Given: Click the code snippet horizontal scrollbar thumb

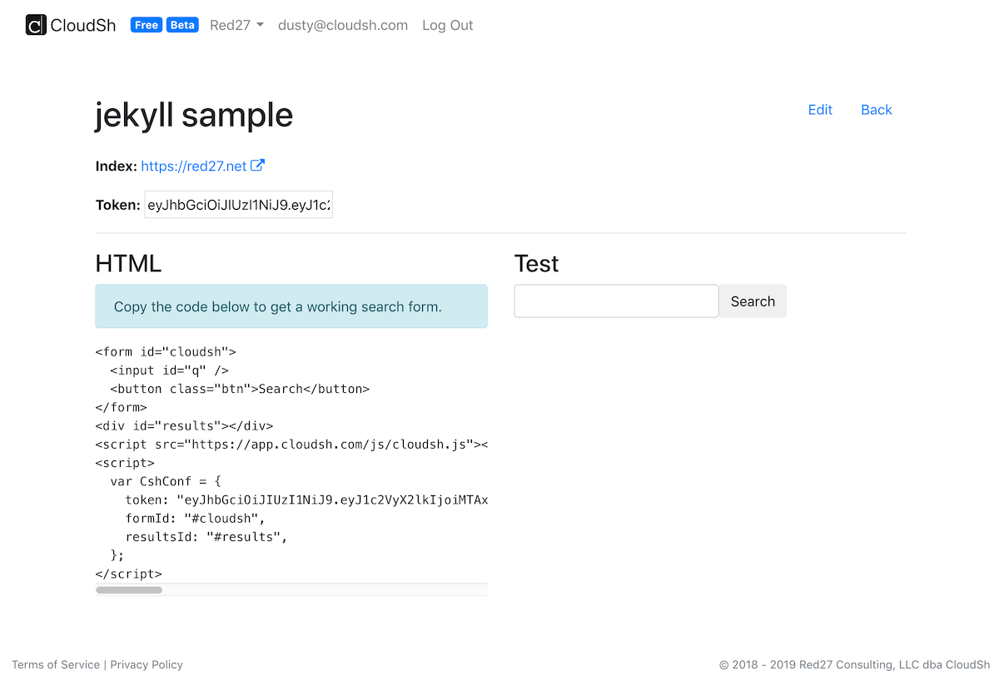Looking at the screenshot, I should click(x=129, y=589).
